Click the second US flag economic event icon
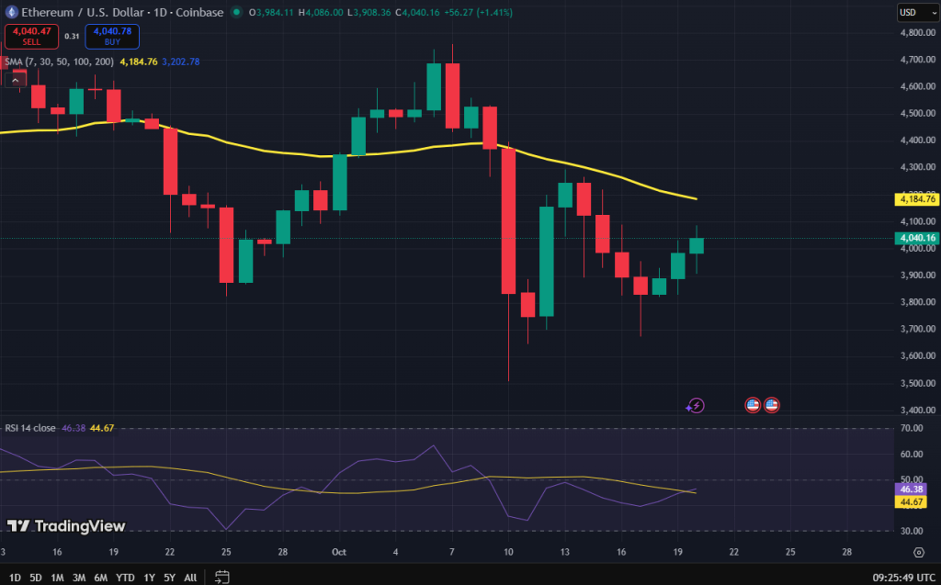941x585 pixels. (772, 404)
